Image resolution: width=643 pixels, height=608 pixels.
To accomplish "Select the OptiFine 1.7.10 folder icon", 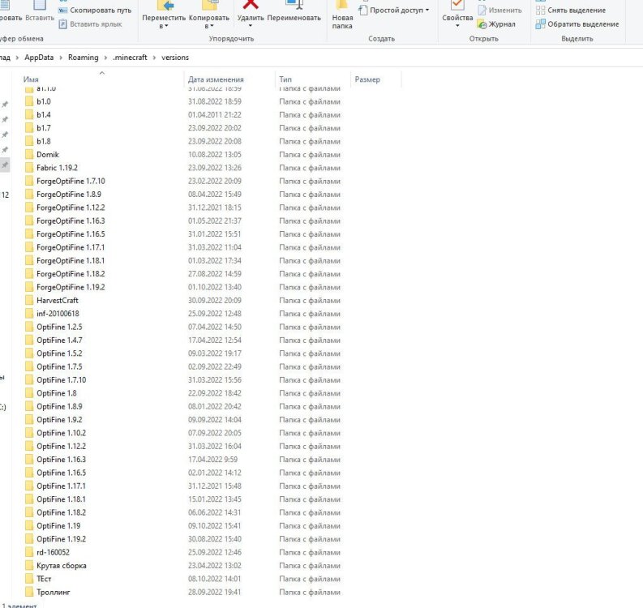I will (29, 380).
